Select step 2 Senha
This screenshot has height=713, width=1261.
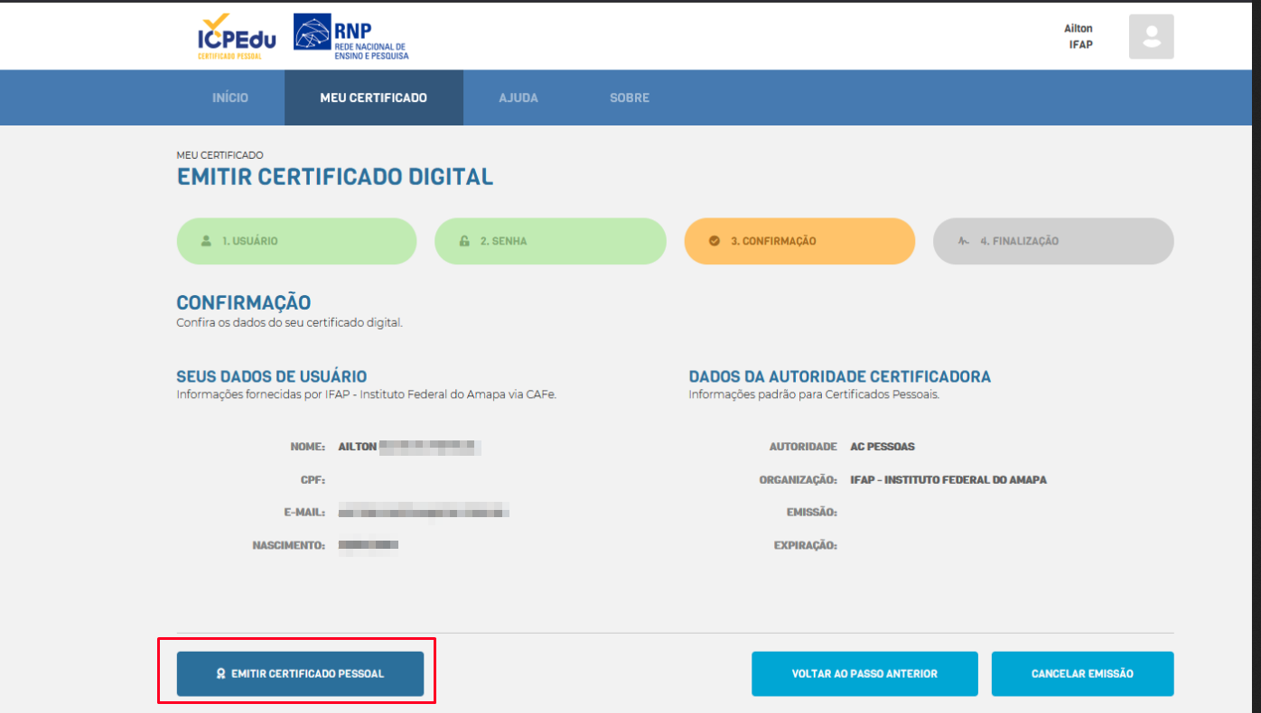coord(550,241)
